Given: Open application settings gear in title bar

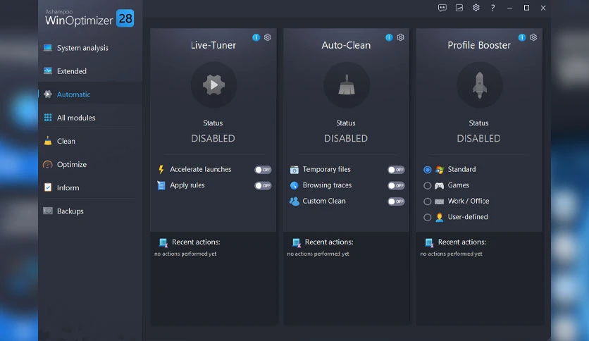Looking at the screenshot, I should (476, 8).
